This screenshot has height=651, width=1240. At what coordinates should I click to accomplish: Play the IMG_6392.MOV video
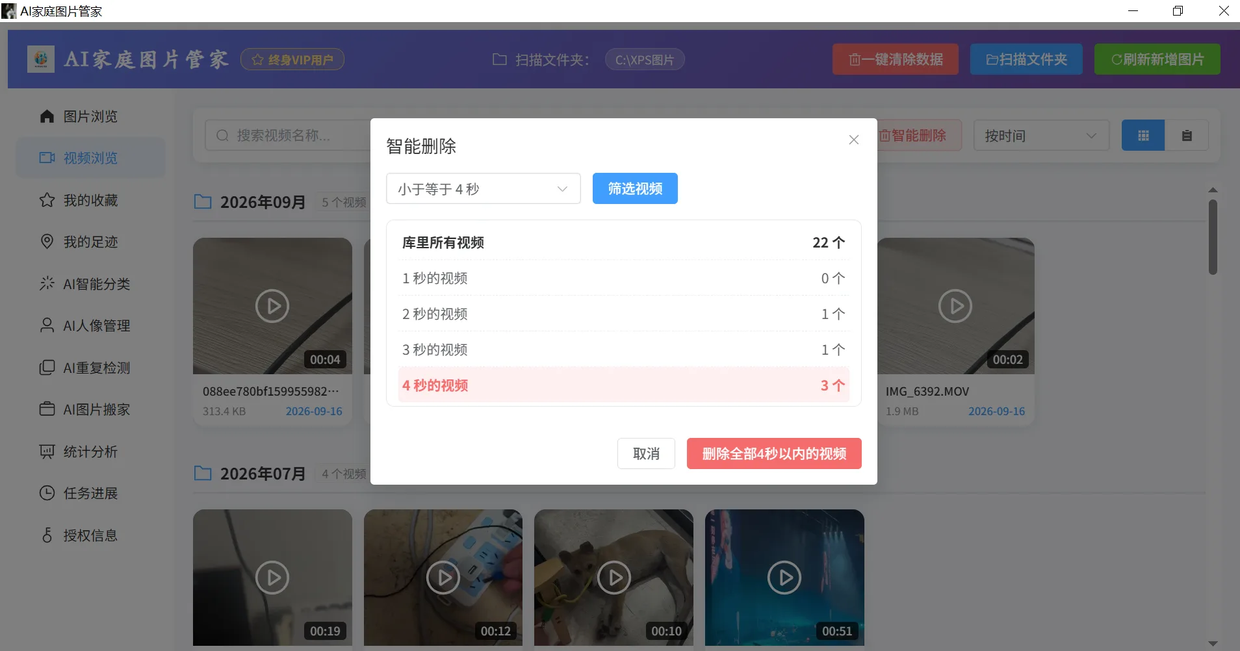(x=955, y=306)
